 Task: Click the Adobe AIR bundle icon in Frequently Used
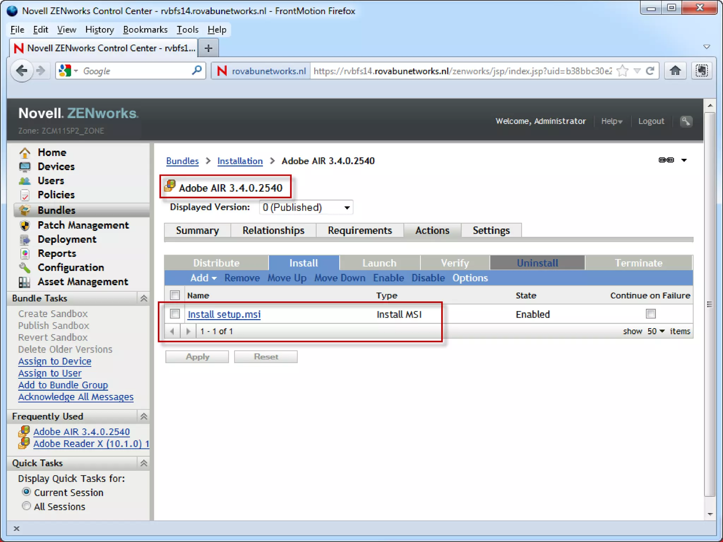pos(24,432)
